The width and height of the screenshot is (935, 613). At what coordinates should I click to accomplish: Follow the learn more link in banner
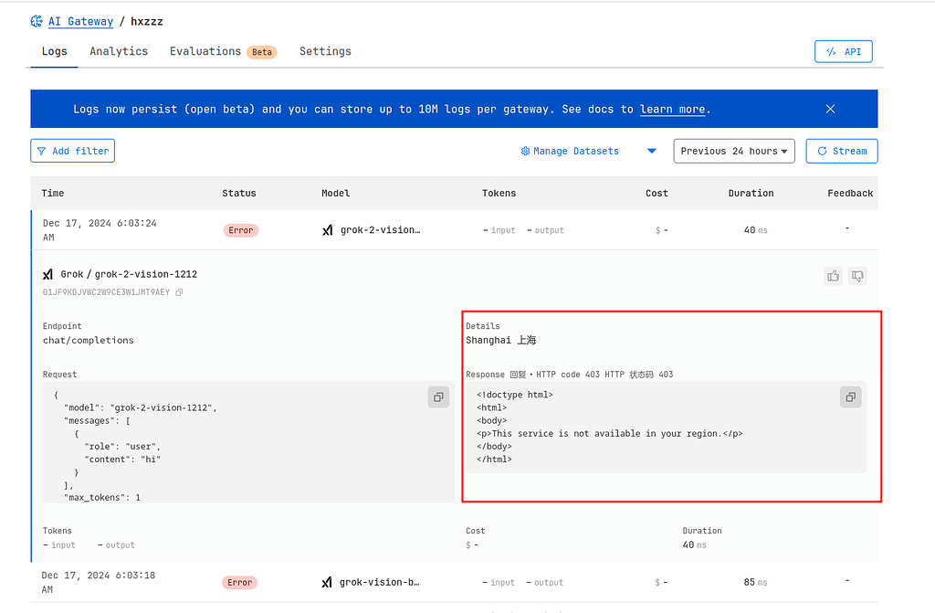tap(672, 110)
